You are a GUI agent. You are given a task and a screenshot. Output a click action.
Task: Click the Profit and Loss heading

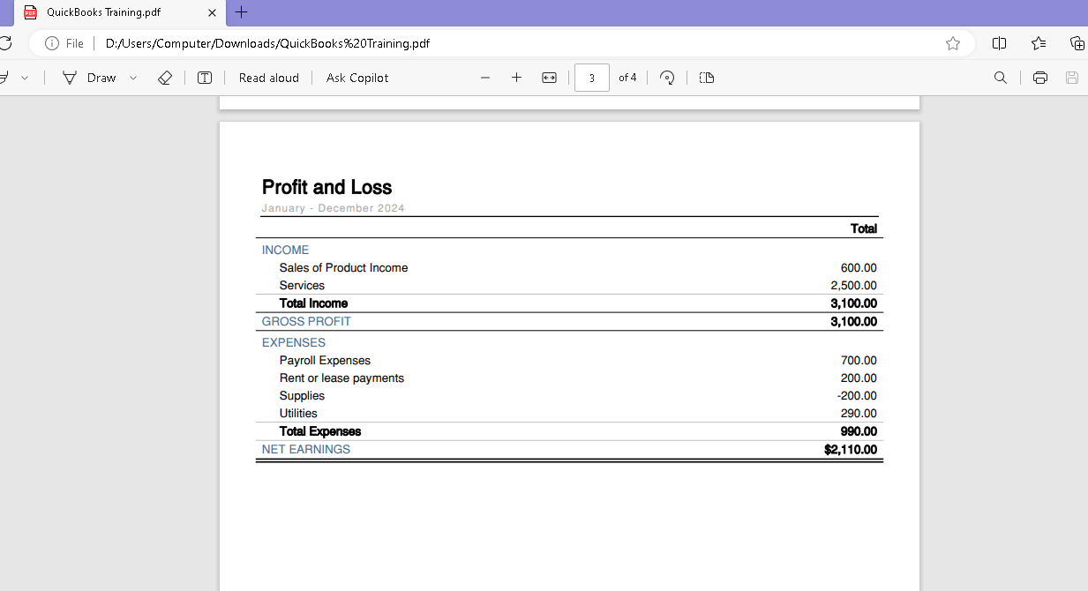(x=326, y=187)
